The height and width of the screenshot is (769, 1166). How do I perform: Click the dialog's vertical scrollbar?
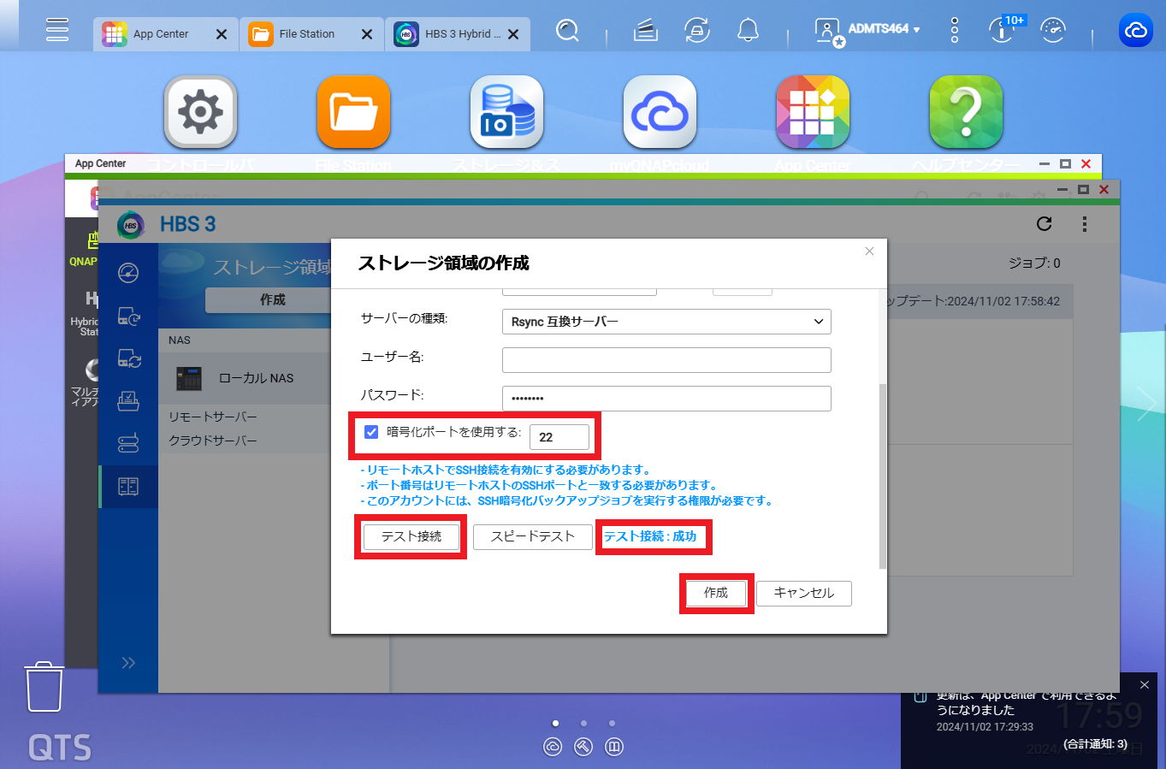(x=883, y=476)
